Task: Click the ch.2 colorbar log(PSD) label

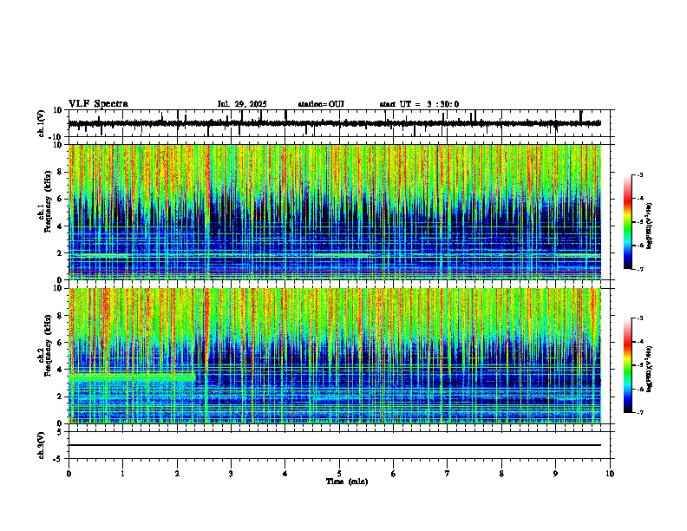Action: (x=649, y=369)
